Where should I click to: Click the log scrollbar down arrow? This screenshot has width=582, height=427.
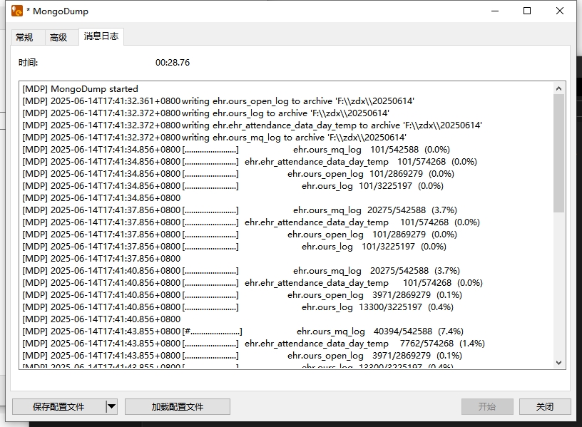[x=558, y=362]
